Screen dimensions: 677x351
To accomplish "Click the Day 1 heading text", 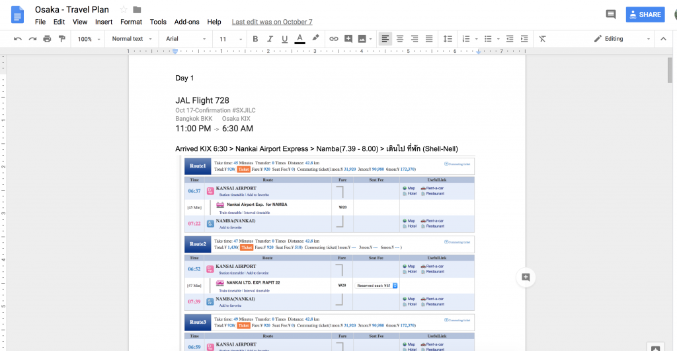I will point(184,78).
